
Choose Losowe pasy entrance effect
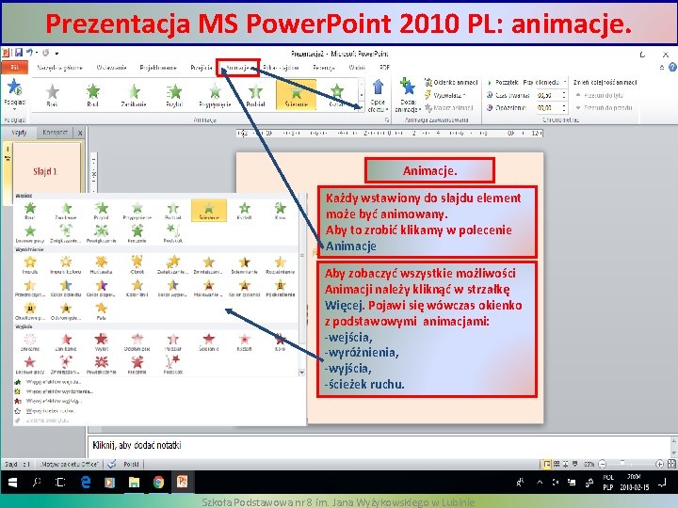[x=30, y=234]
